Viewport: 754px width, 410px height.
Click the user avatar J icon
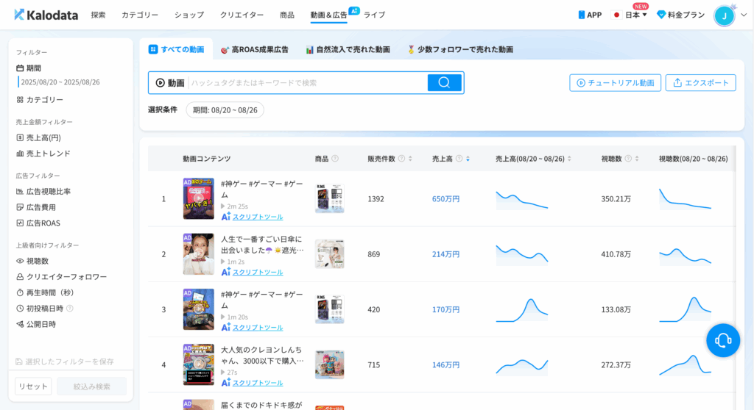pos(725,16)
